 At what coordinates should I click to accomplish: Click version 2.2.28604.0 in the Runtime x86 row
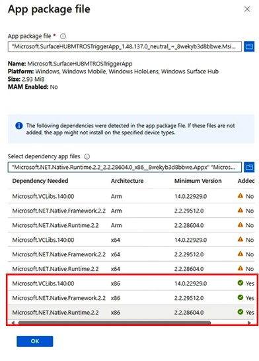tap(189, 313)
